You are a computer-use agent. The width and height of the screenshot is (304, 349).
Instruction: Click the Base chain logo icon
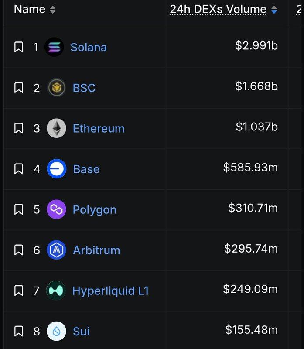point(56,169)
